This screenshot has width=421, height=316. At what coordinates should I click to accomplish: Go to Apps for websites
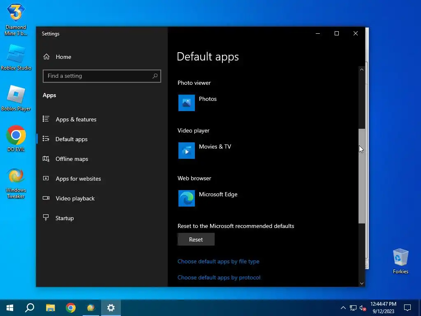[78, 179]
